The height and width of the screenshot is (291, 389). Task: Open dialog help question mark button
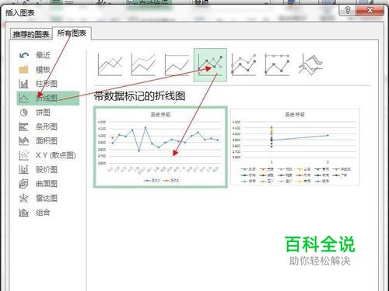point(347,10)
